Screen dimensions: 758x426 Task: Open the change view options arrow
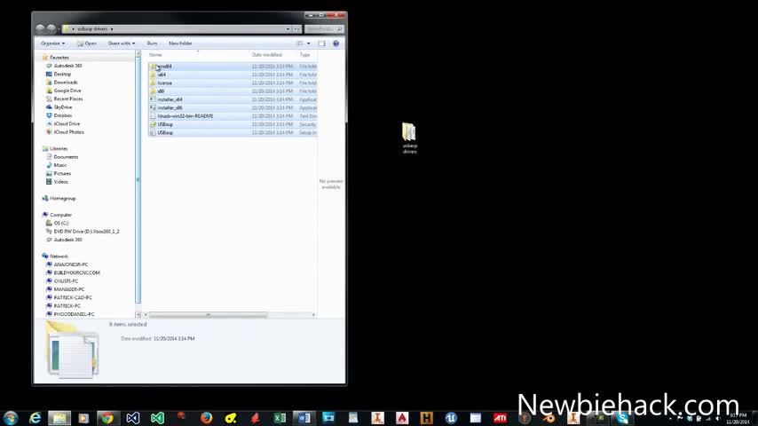coord(308,43)
